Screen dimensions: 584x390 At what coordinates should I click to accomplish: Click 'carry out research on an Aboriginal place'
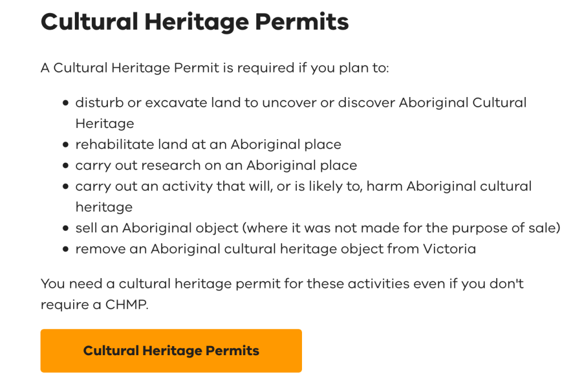pos(216,166)
